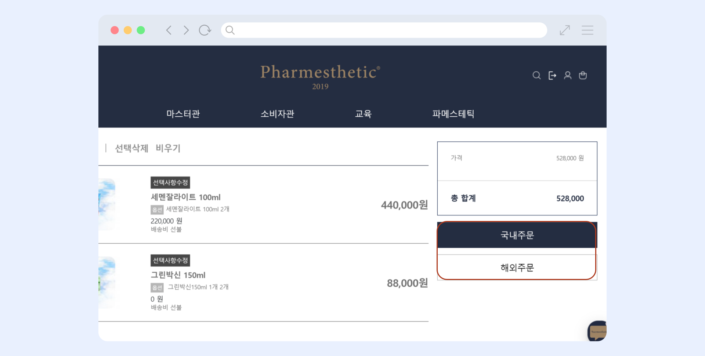Screen dimensions: 705x356
Task: Open the 소비자관 menu
Action: [x=277, y=114]
